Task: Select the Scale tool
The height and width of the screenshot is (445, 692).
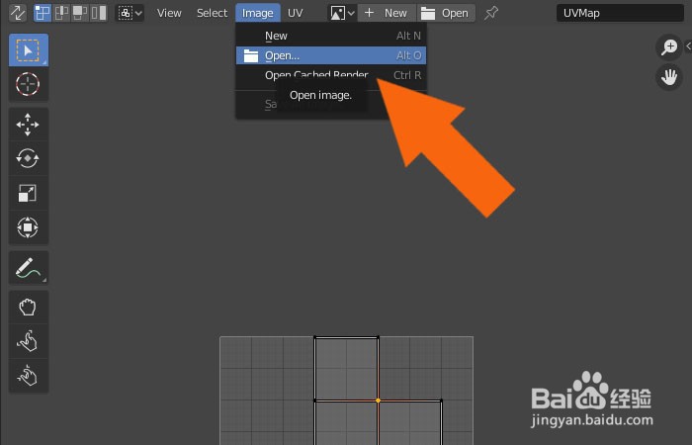Action: pyautogui.click(x=29, y=193)
